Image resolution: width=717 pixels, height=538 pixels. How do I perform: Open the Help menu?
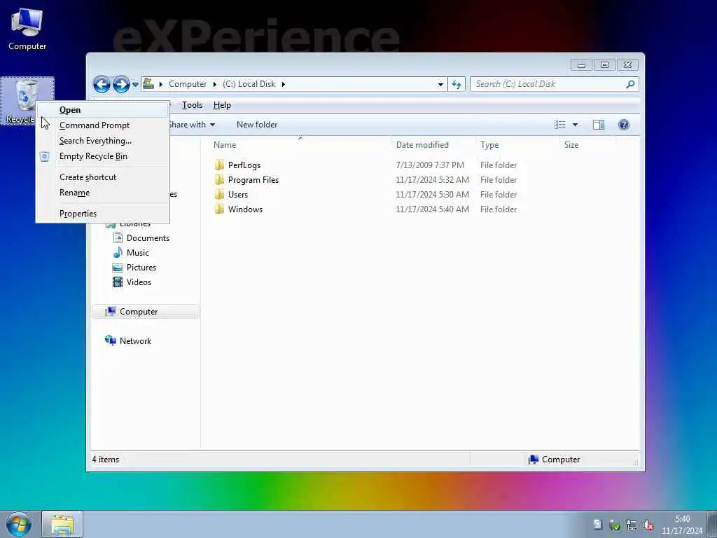pos(222,105)
